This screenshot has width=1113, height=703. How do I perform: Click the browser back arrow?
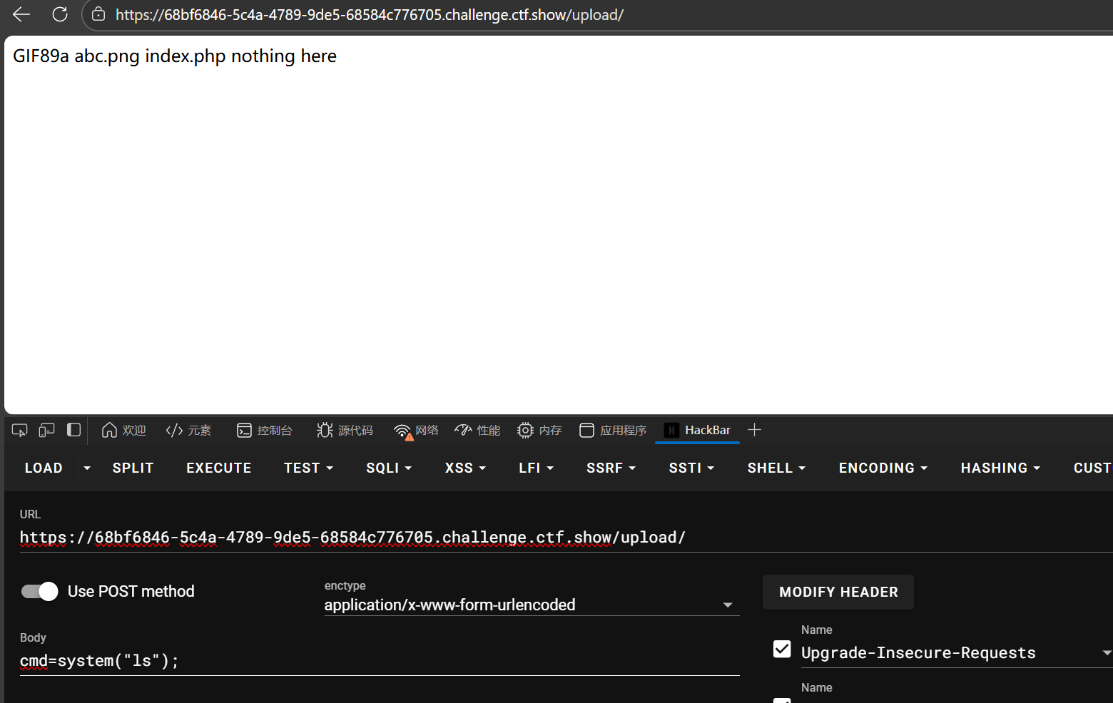pyautogui.click(x=21, y=14)
